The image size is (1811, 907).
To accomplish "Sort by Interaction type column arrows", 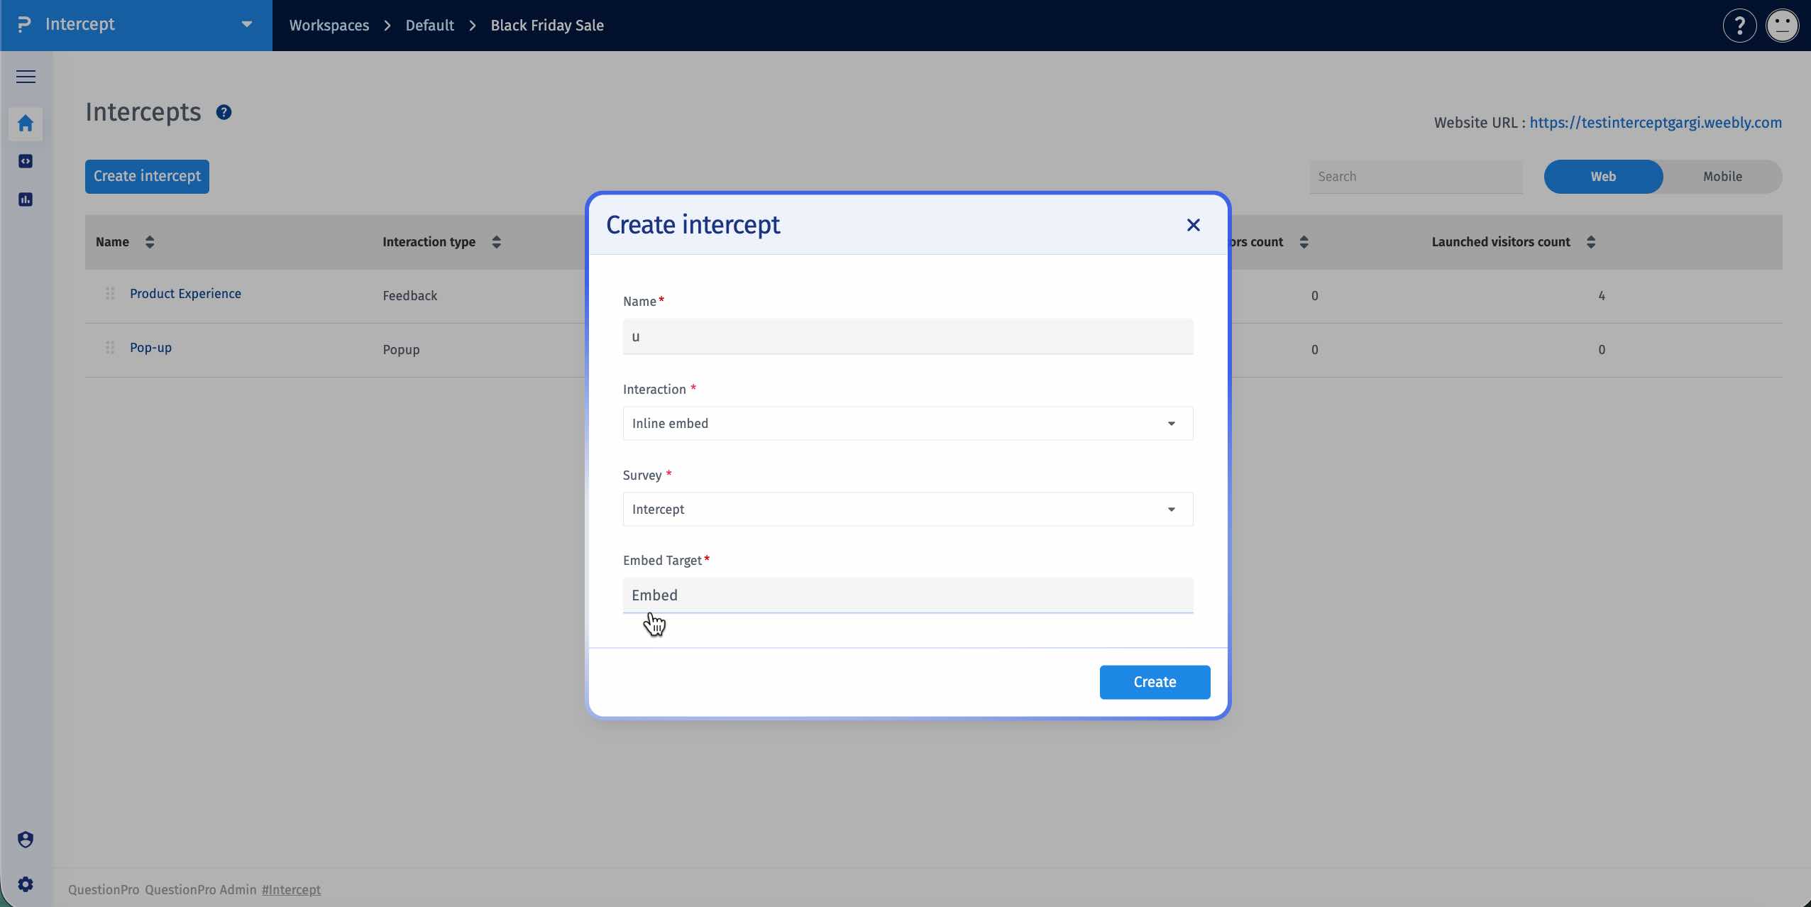I will pos(497,242).
